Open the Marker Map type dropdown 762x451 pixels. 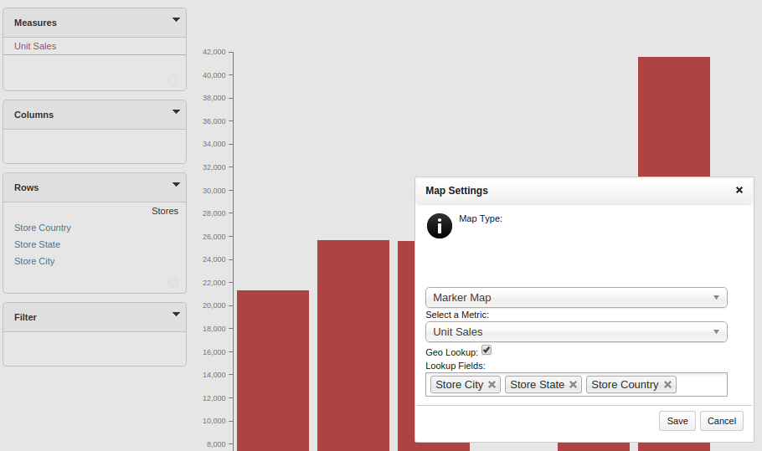coord(576,298)
